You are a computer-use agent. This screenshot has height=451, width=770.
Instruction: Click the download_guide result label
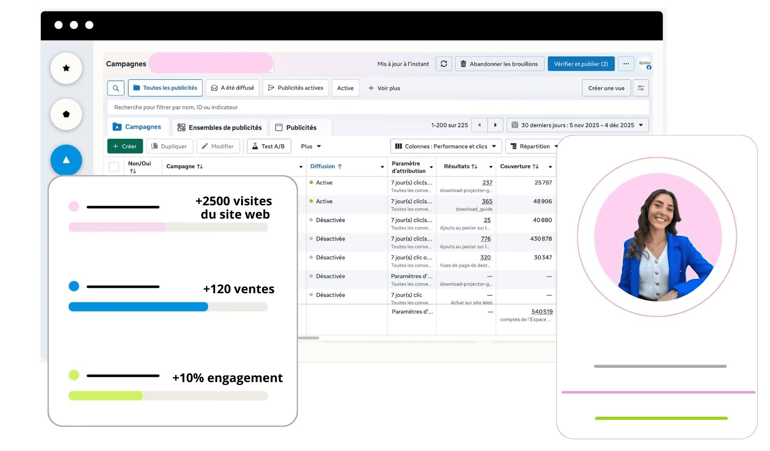pyautogui.click(x=474, y=209)
